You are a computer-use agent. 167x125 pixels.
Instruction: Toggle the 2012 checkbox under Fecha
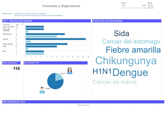[149, 8]
